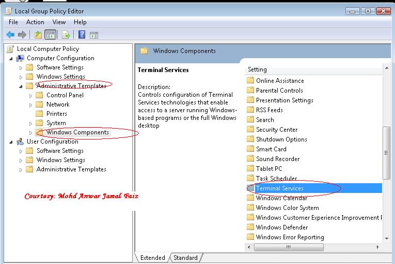Select Printers in the left tree
The image size is (395, 264).
tap(57, 114)
